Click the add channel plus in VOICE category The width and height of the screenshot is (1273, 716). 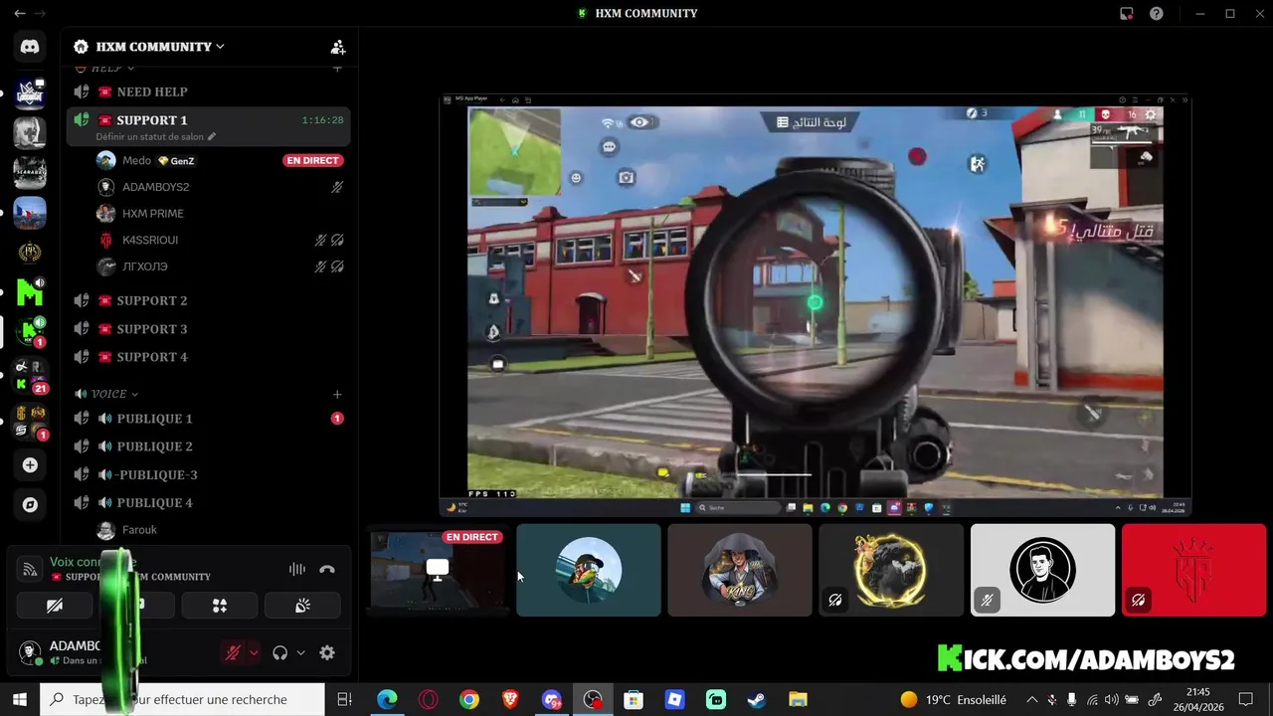pyautogui.click(x=337, y=395)
